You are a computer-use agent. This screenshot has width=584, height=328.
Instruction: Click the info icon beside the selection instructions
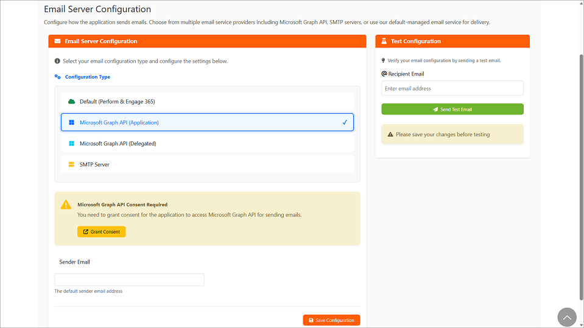57,61
